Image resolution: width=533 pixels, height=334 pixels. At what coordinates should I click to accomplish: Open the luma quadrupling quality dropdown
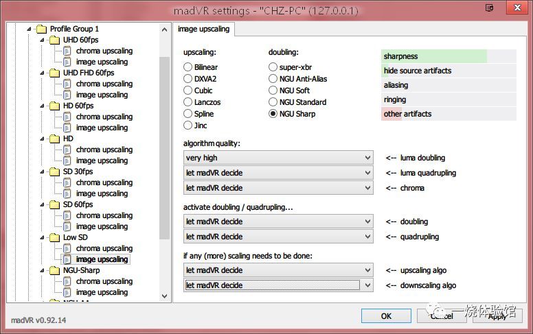[x=278, y=173]
